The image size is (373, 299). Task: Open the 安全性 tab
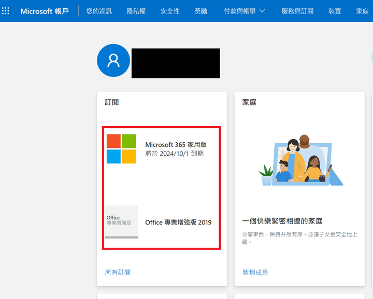pos(170,11)
